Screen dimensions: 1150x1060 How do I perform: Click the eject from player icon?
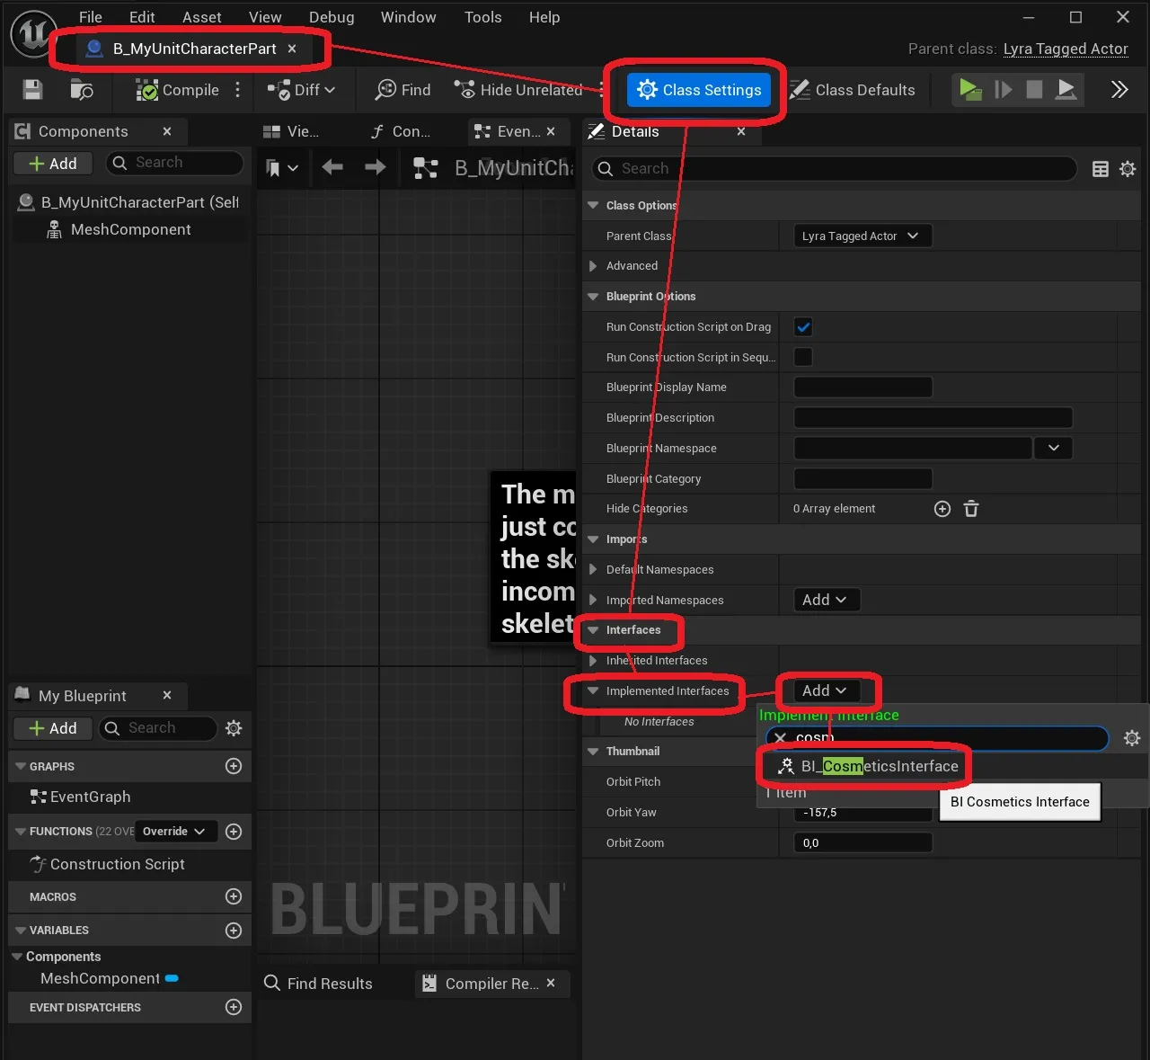click(1066, 89)
